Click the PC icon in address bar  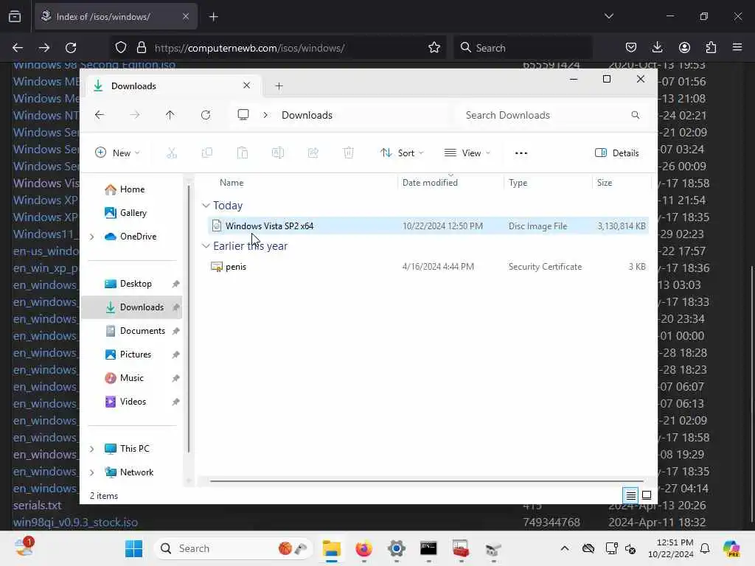point(243,114)
